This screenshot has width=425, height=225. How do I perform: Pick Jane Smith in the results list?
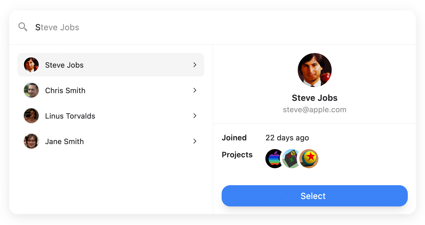(111, 141)
